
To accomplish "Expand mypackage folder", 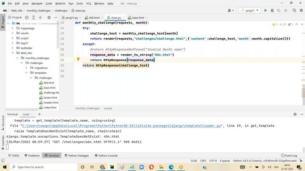I will 12,28.
